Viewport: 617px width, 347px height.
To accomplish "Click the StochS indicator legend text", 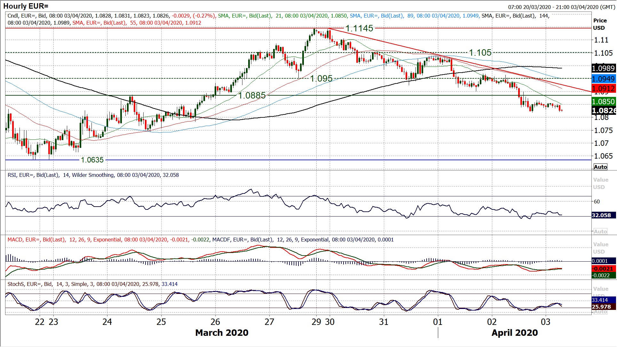I will tap(92, 284).
